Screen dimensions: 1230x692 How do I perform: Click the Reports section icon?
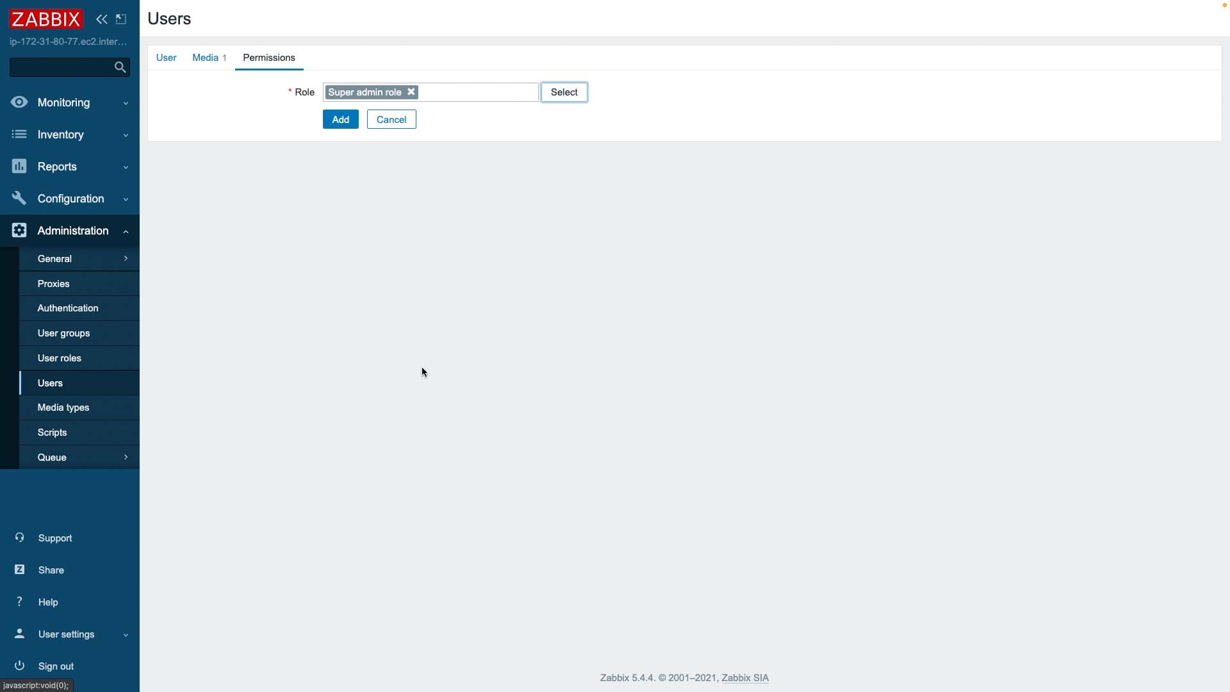point(19,167)
